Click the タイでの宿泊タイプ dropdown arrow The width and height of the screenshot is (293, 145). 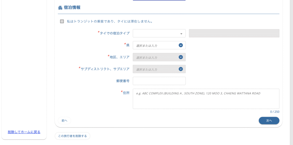(x=181, y=34)
